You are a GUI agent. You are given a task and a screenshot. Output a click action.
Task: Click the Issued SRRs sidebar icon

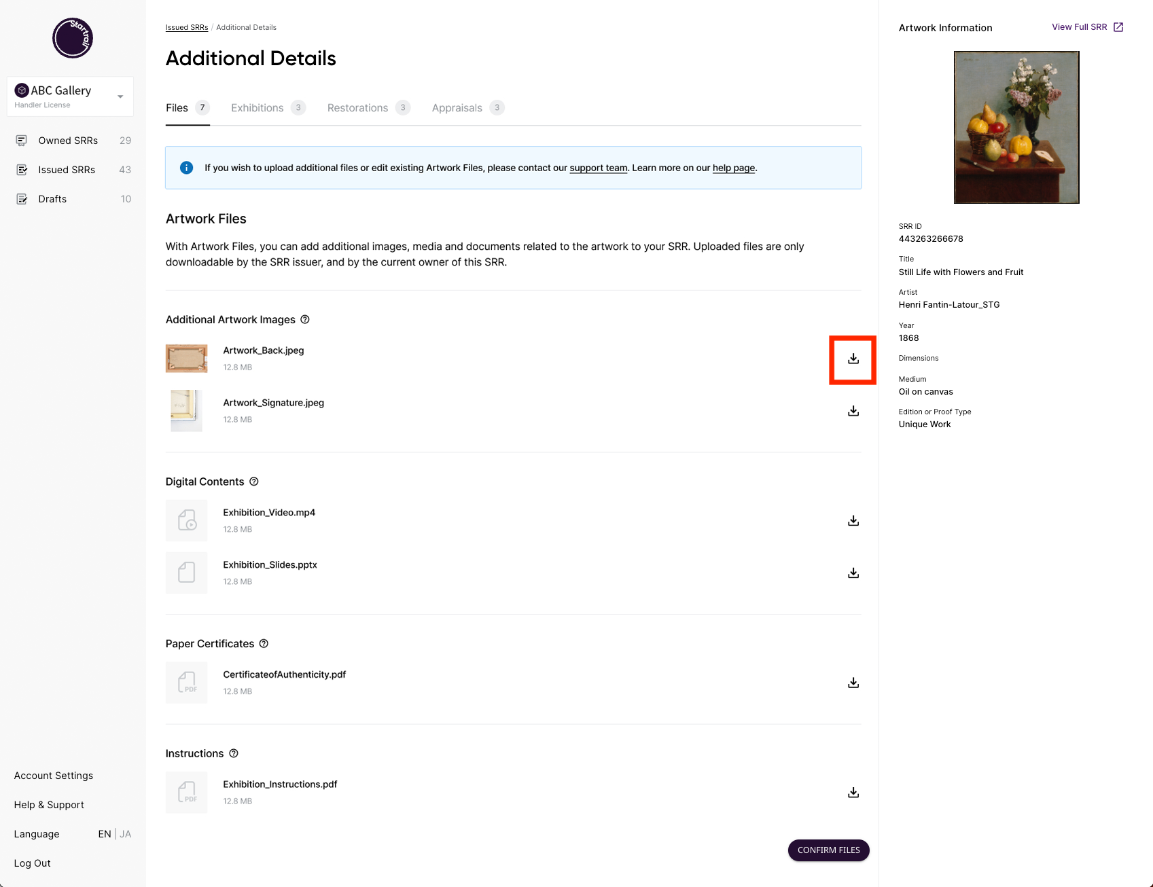click(x=22, y=170)
